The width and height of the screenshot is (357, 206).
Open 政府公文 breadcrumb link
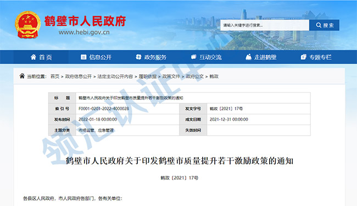[x=194, y=76]
